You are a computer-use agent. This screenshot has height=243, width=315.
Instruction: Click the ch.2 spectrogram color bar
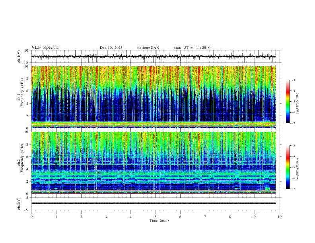point(288,167)
